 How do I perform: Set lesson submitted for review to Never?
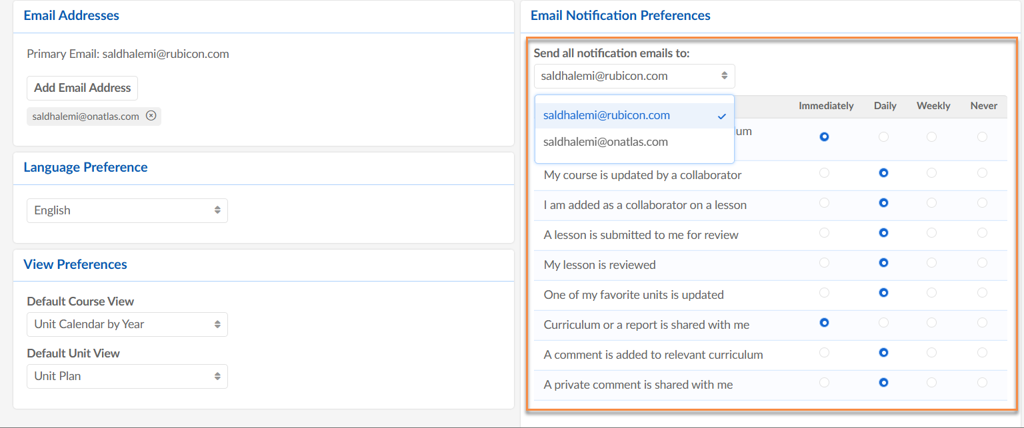pos(982,233)
